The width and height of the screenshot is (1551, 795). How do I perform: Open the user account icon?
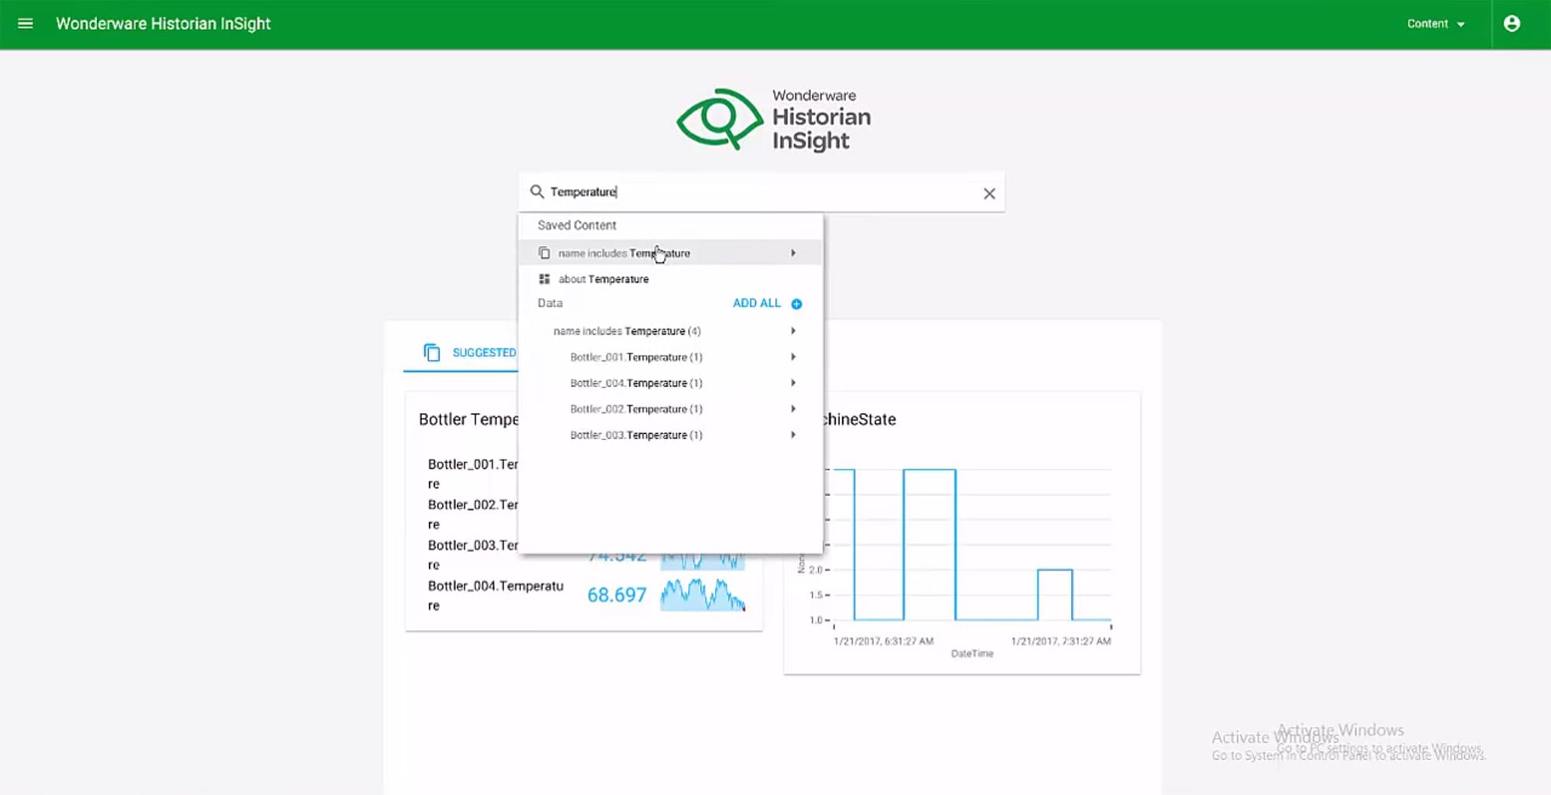[1511, 23]
